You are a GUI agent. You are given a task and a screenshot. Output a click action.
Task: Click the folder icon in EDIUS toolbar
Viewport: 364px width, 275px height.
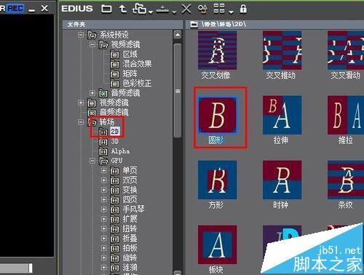106,9
